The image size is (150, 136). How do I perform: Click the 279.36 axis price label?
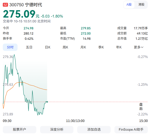[8, 57]
